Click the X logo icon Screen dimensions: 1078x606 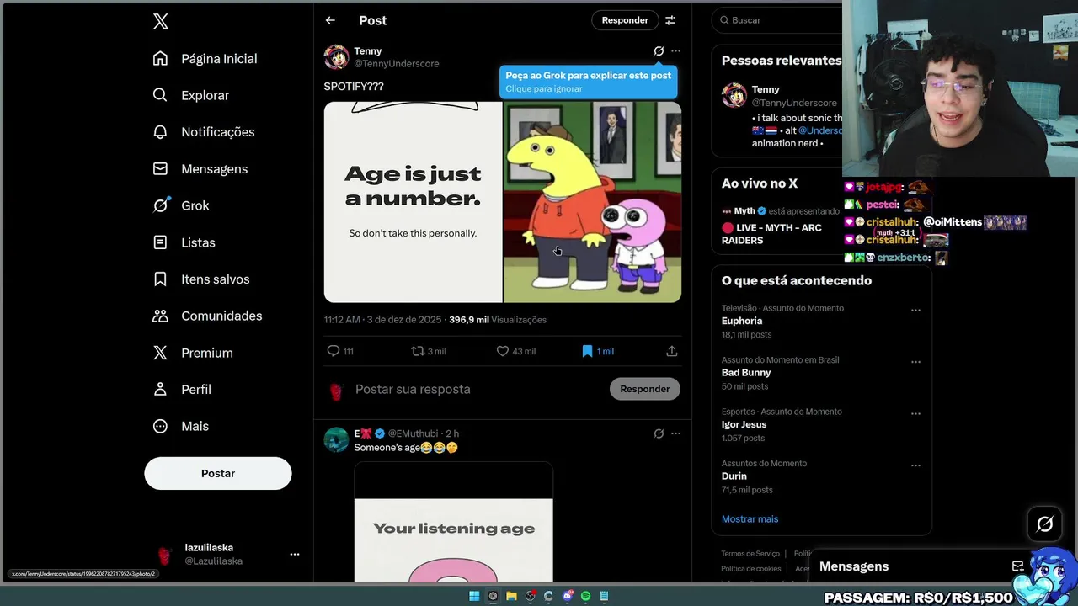161,22
